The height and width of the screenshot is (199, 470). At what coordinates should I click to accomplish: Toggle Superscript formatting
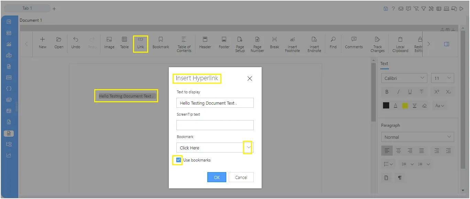437,92
